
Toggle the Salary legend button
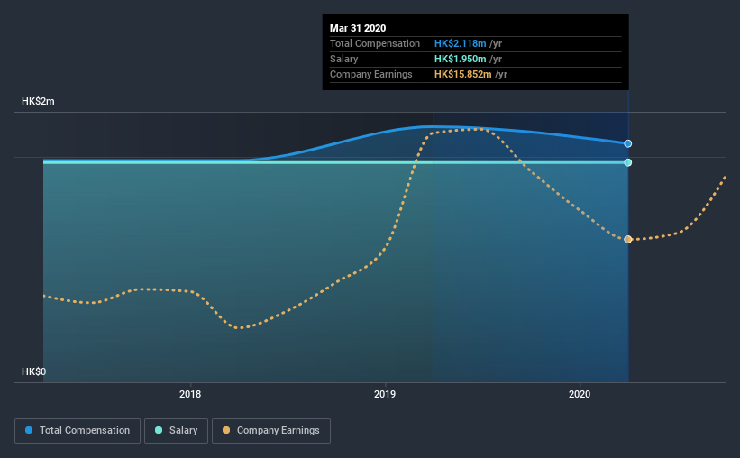[x=176, y=431]
